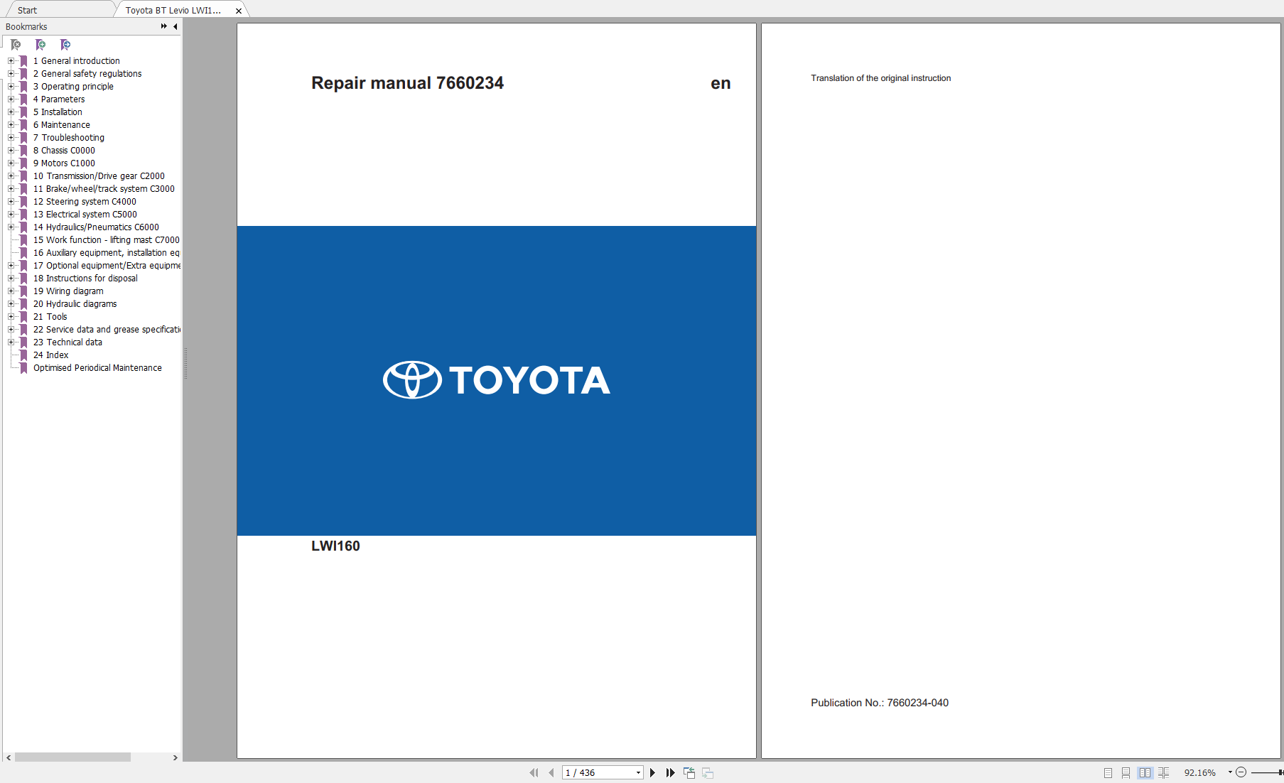1284x783 pixels.
Task: Collapse the Bookmarks panel with the arrow
Action: pyautogui.click(x=176, y=26)
